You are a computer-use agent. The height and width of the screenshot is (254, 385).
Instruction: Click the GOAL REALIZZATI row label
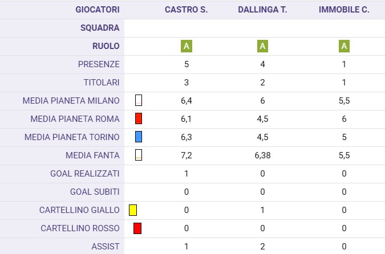pyautogui.click(x=86, y=174)
